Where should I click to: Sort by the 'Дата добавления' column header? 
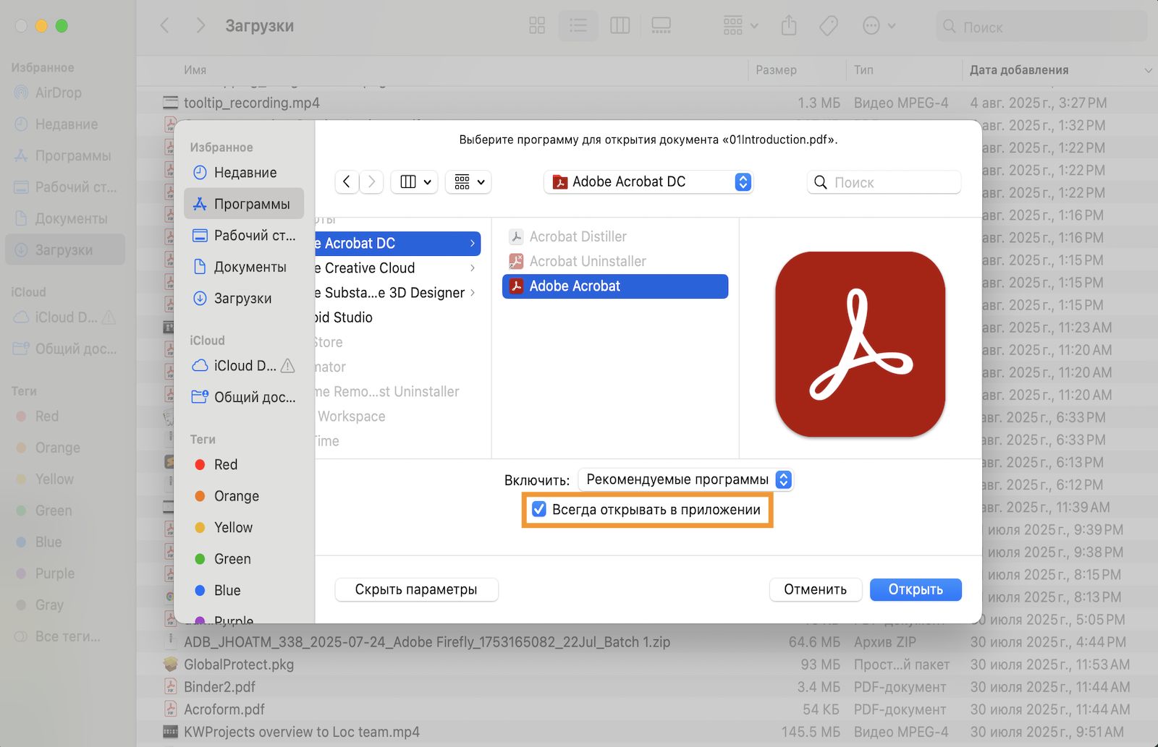pyautogui.click(x=1019, y=70)
